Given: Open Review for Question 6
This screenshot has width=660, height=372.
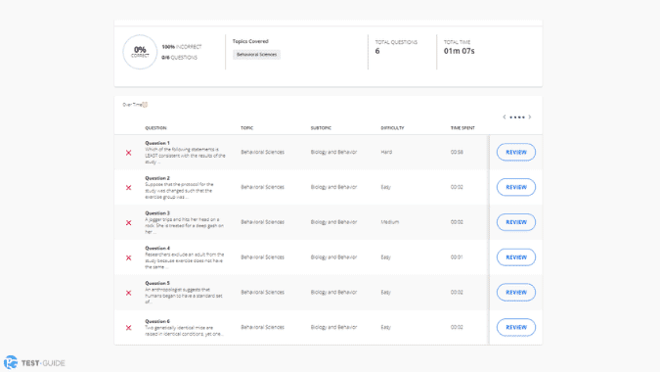Looking at the screenshot, I should pos(516,327).
